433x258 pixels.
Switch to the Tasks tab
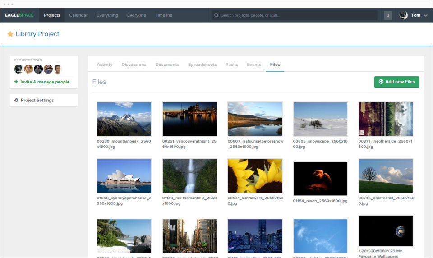pyautogui.click(x=232, y=64)
